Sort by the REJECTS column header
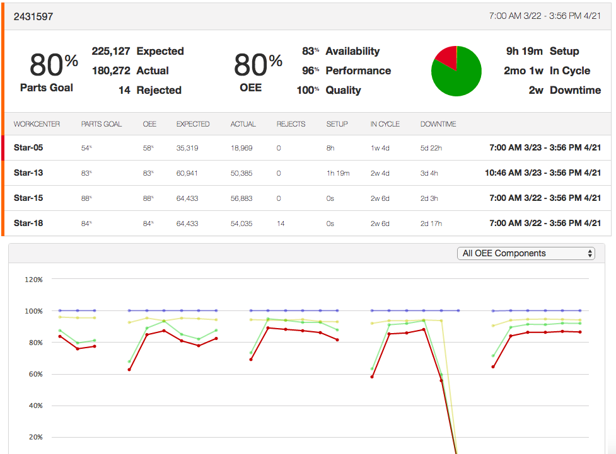Viewport: 616px width, 454px height. click(x=291, y=124)
